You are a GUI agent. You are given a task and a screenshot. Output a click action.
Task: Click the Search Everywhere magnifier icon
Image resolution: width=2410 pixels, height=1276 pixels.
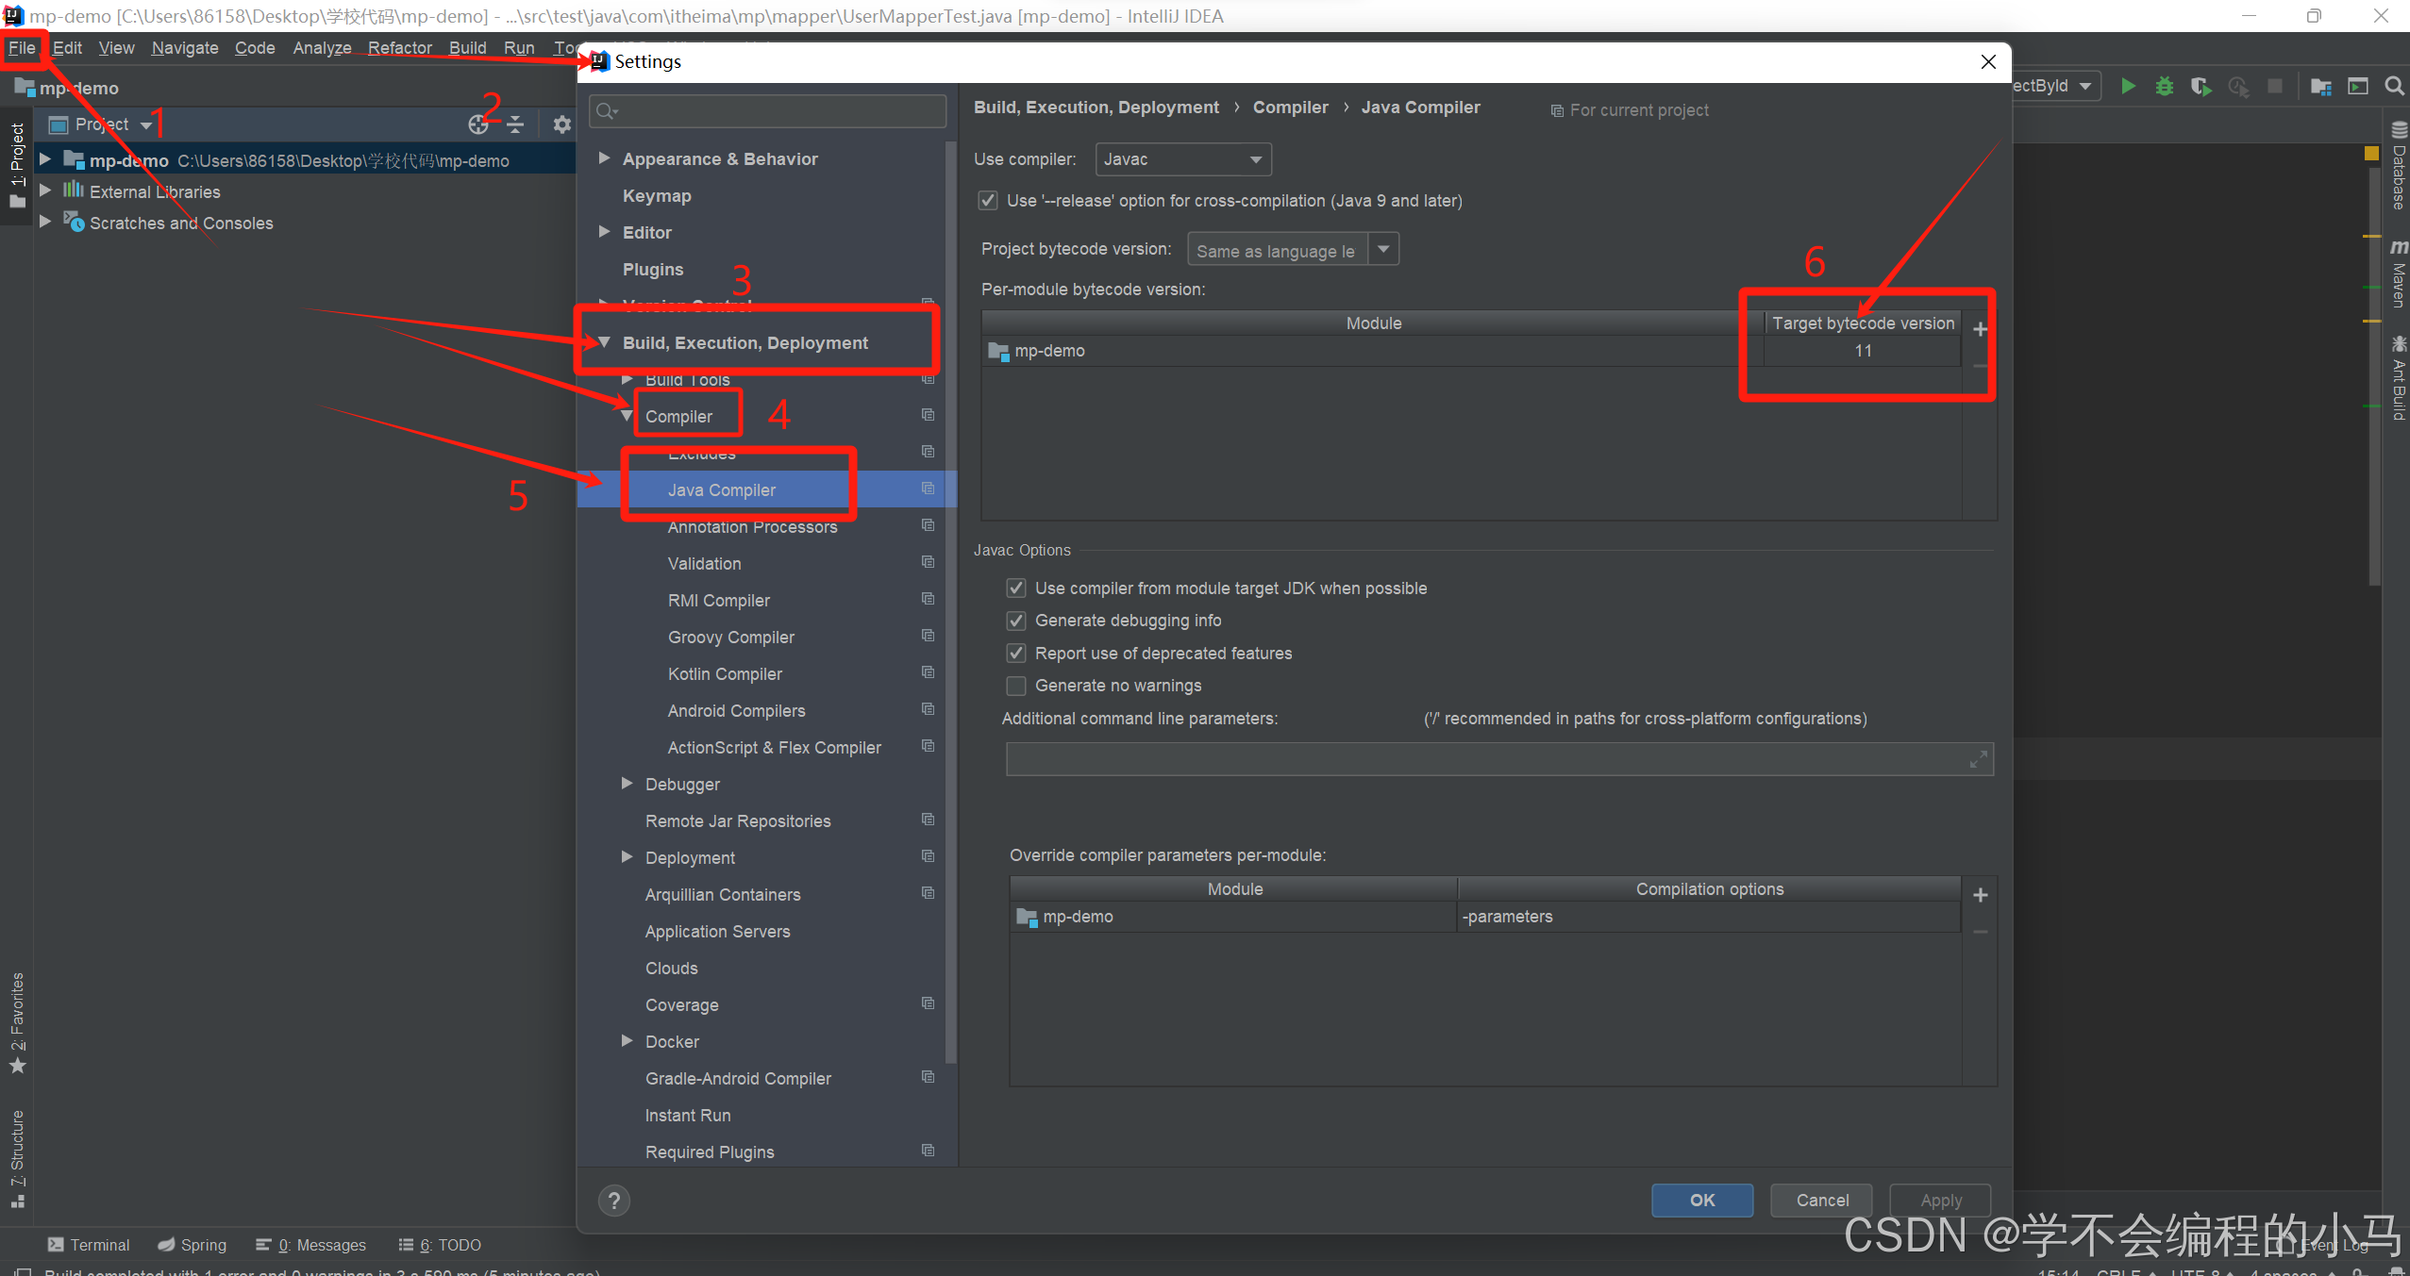pyautogui.click(x=2394, y=86)
